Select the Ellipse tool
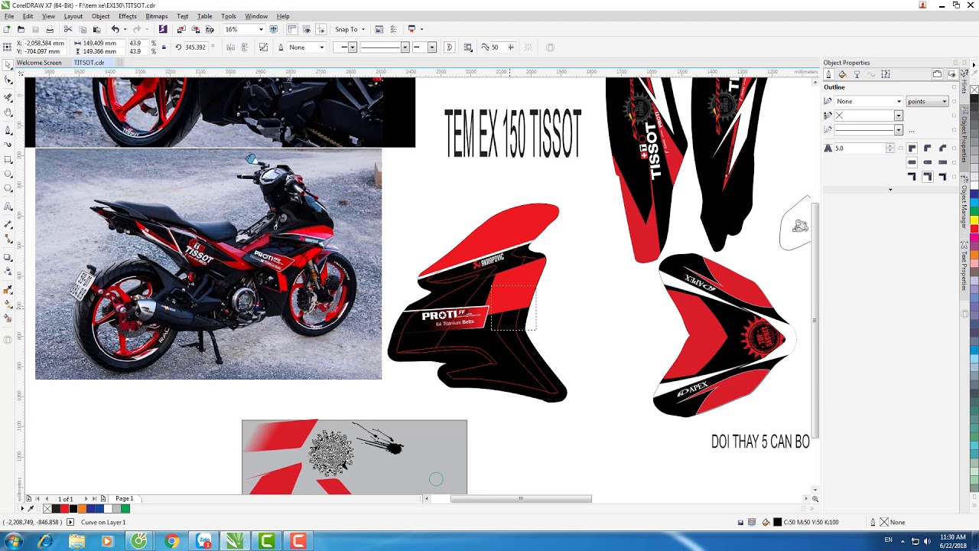979x551 pixels. [8, 175]
